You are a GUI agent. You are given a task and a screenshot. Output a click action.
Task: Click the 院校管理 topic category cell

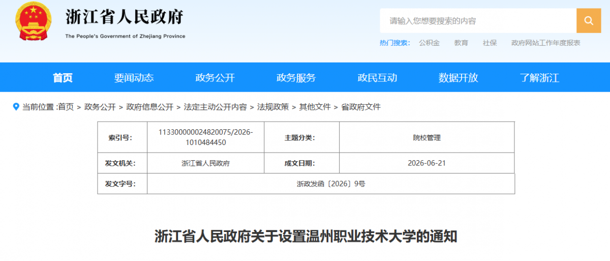point(427,137)
